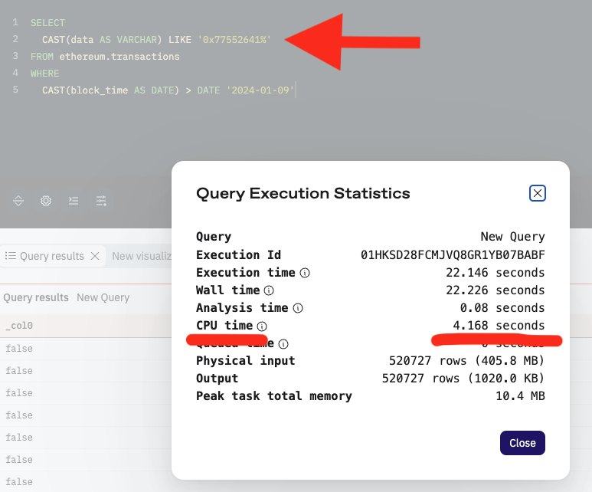Click line 1 SELECT in the editor
The image size is (592, 492).
pyautogui.click(x=47, y=23)
